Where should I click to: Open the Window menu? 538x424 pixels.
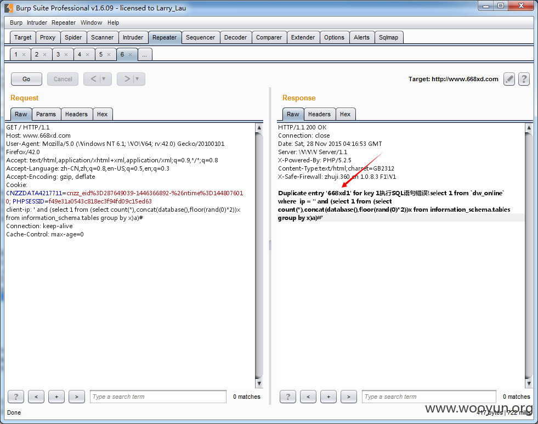point(91,22)
